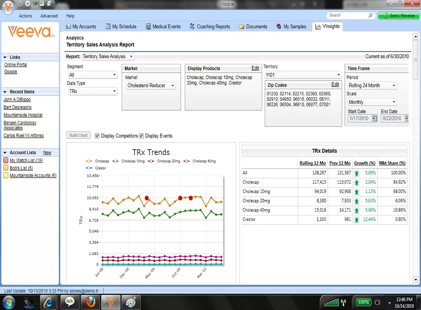Screen dimensions: 421x310
Task: Click the Start Date field 5/17/2010
Action: click(359, 118)
